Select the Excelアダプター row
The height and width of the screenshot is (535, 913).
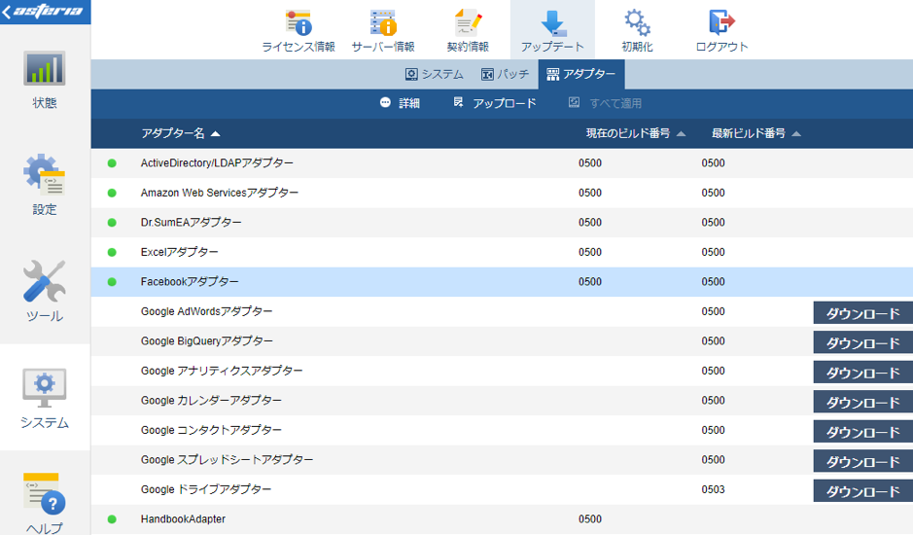502,252
